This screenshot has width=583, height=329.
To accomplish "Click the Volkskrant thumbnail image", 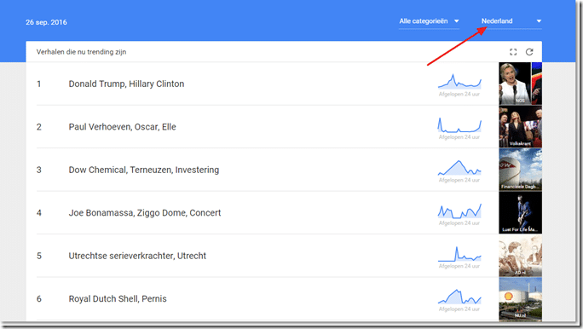I will [520, 127].
